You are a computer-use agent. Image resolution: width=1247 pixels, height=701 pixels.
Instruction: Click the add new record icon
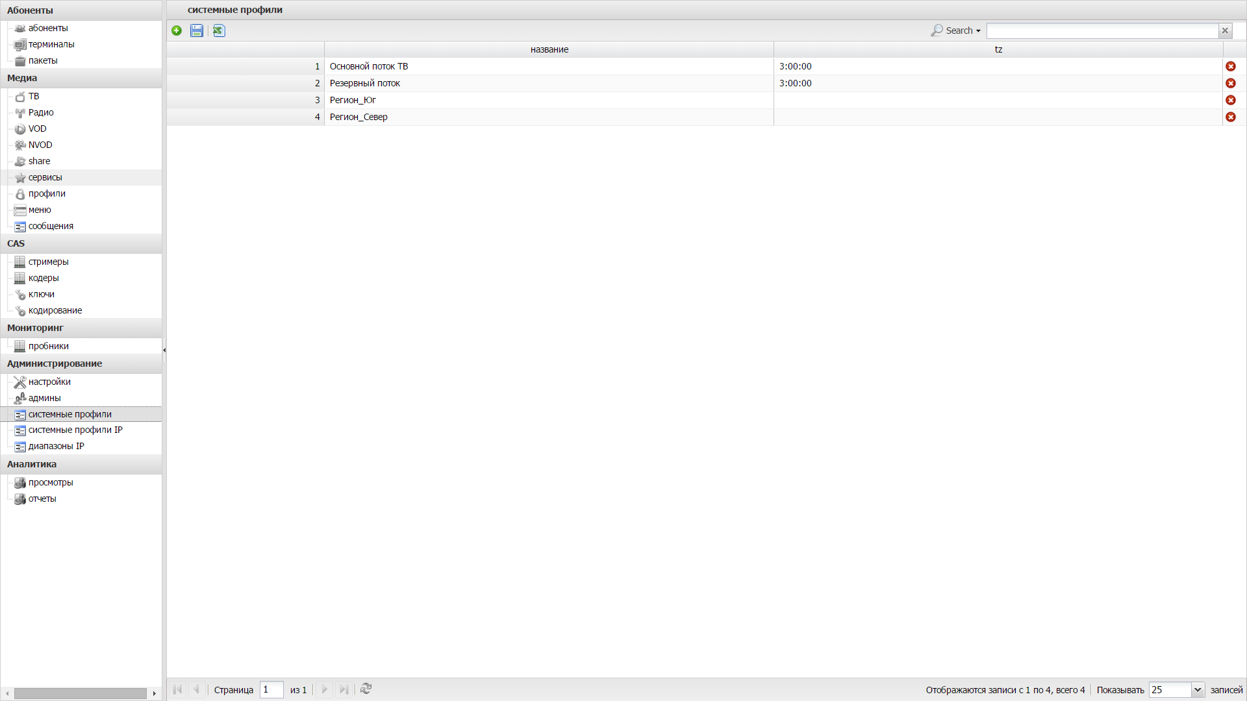click(177, 30)
